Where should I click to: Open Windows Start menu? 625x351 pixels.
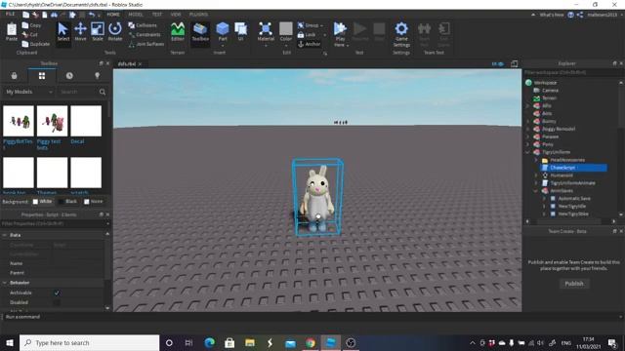(10, 342)
